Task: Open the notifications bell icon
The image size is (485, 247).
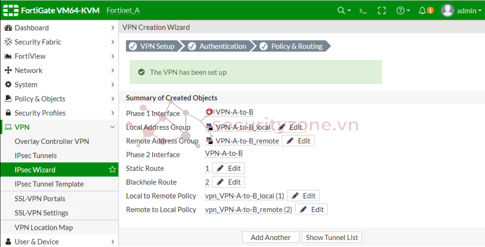Action: tap(422, 11)
